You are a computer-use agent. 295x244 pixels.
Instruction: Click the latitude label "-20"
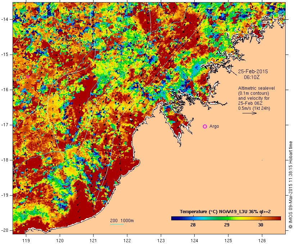(x=5, y=230)
